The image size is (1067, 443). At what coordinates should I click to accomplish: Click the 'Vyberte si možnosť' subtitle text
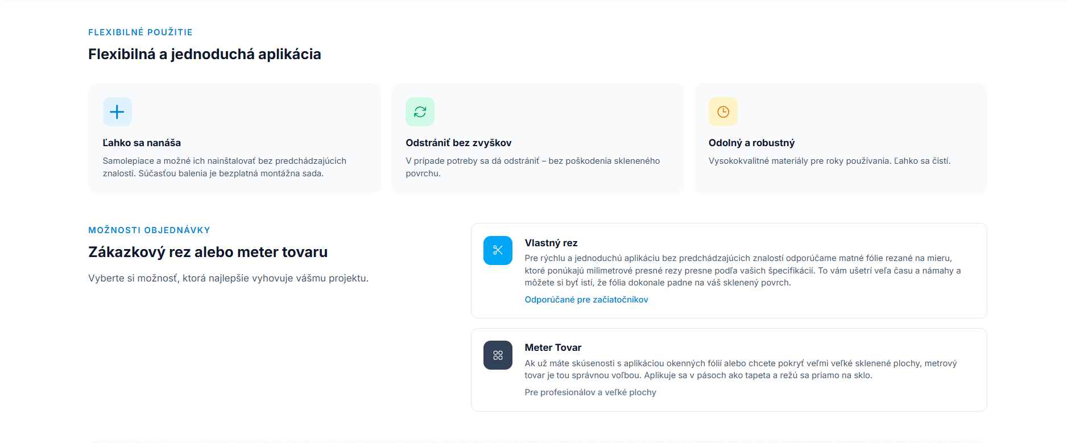pyautogui.click(x=228, y=278)
